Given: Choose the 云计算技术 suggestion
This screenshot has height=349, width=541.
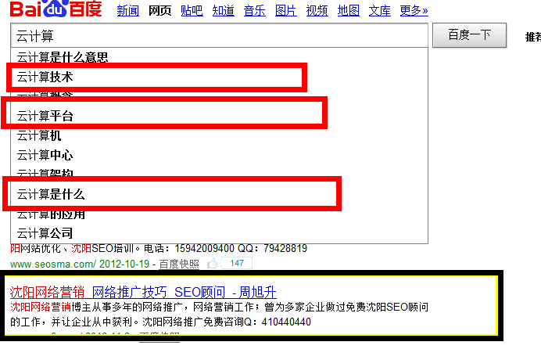Looking at the screenshot, I should 45,77.
